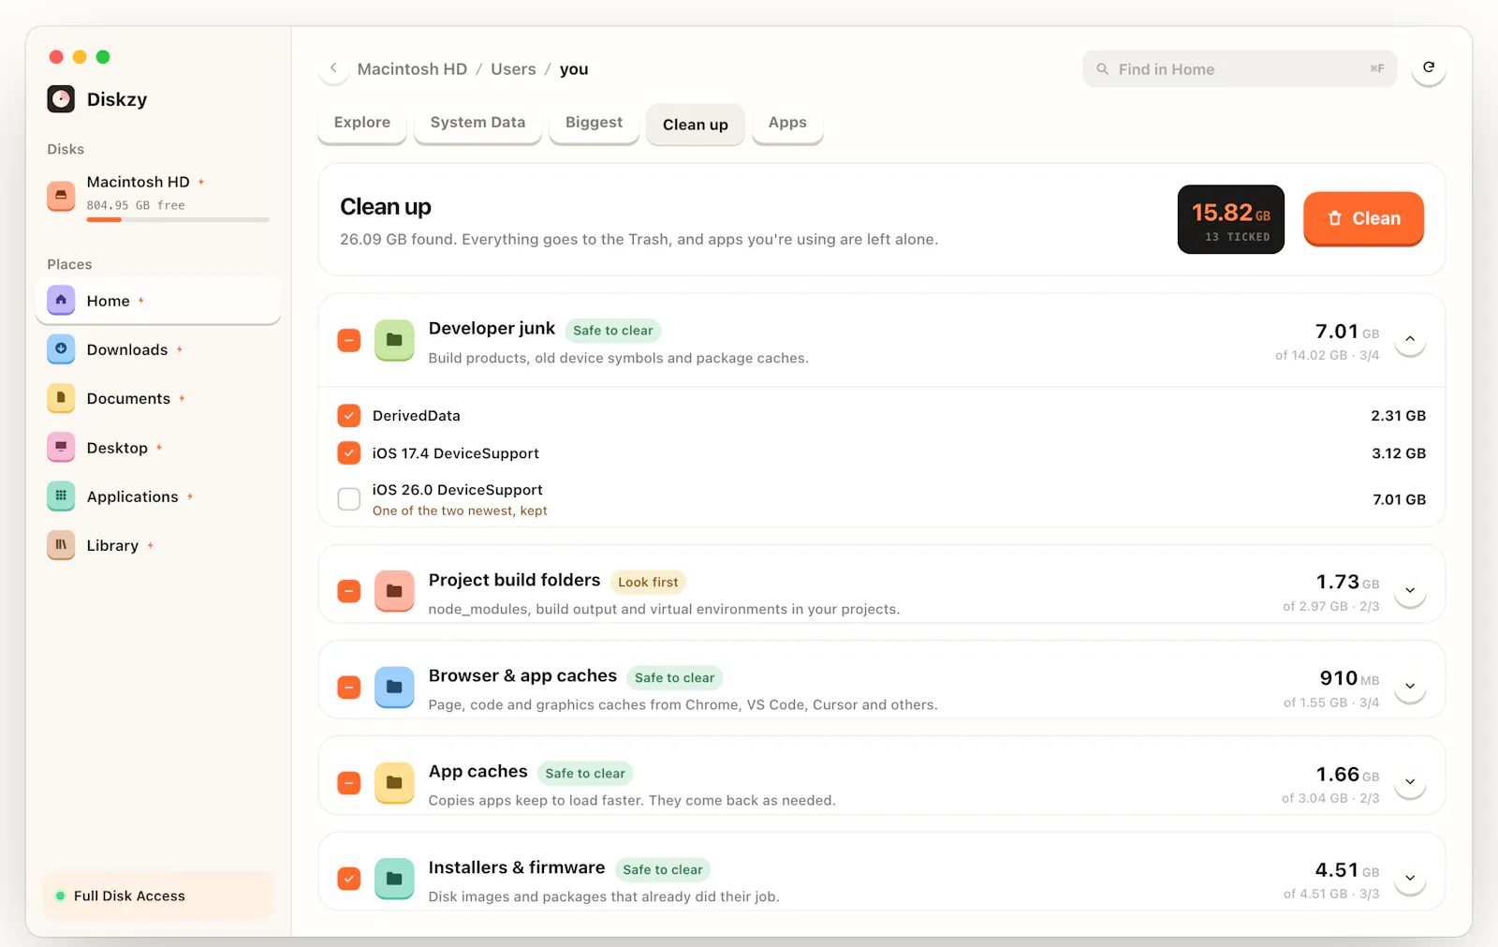Tick the iOS 26.0 DeviceSupport checkbox
Screen dimensions: 1498x947
coord(349,499)
